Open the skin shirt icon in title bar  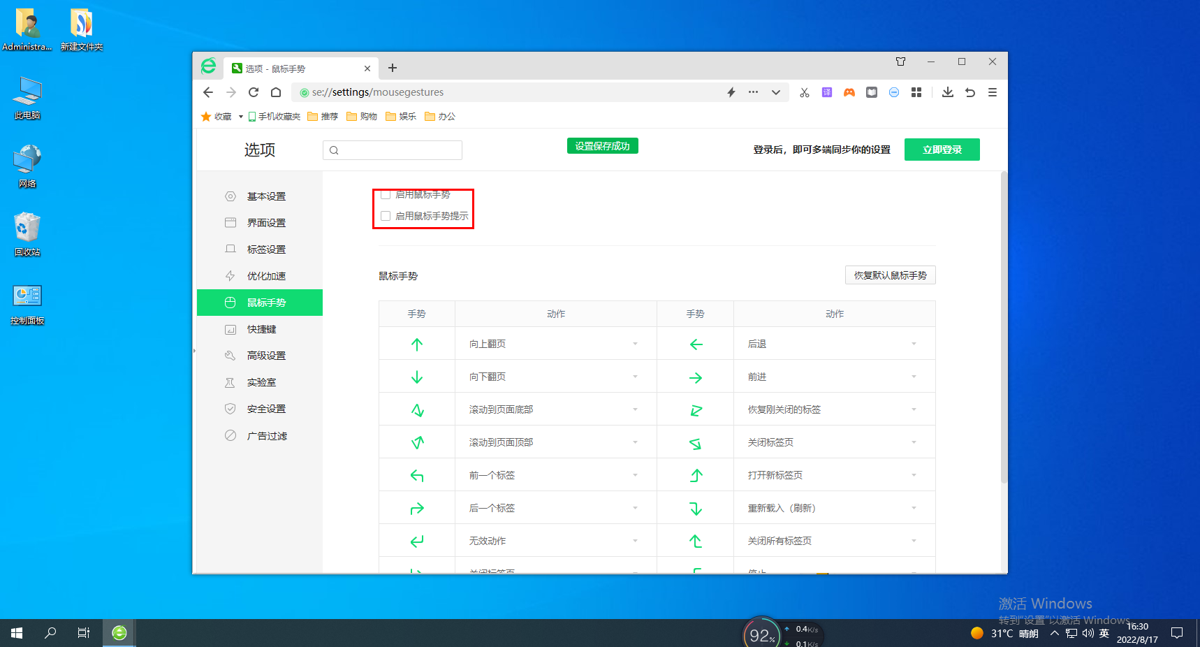pyautogui.click(x=901, y=61)
